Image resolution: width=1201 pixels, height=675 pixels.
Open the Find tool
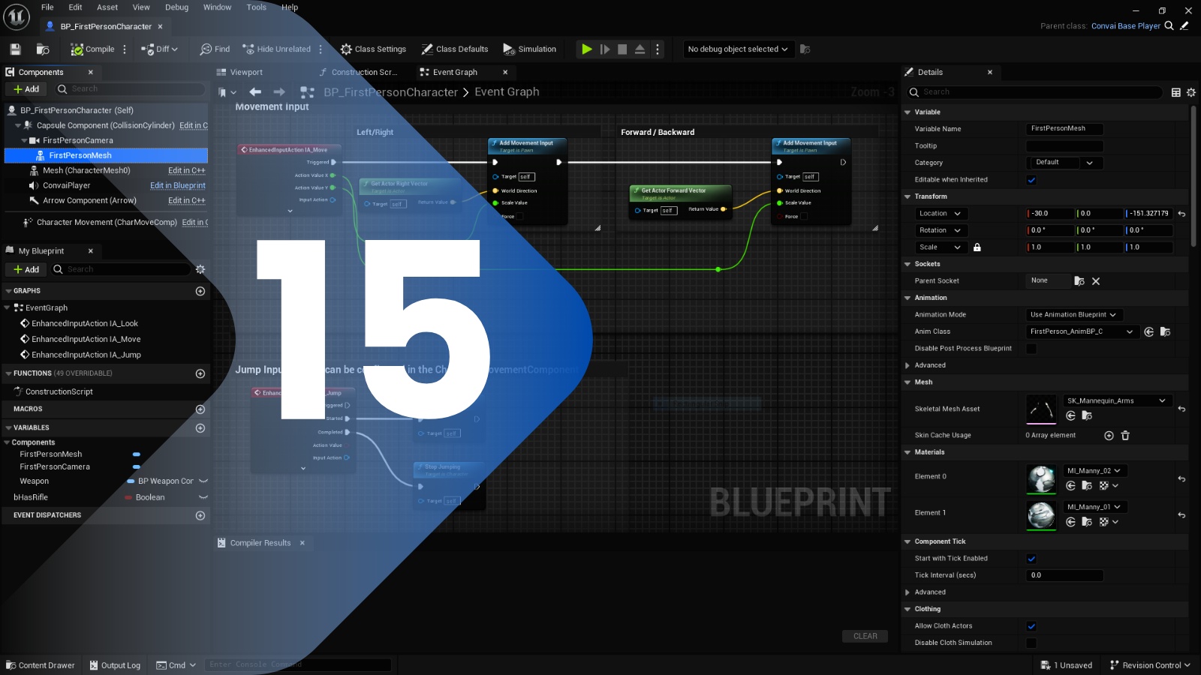click(x=215, y=49)
